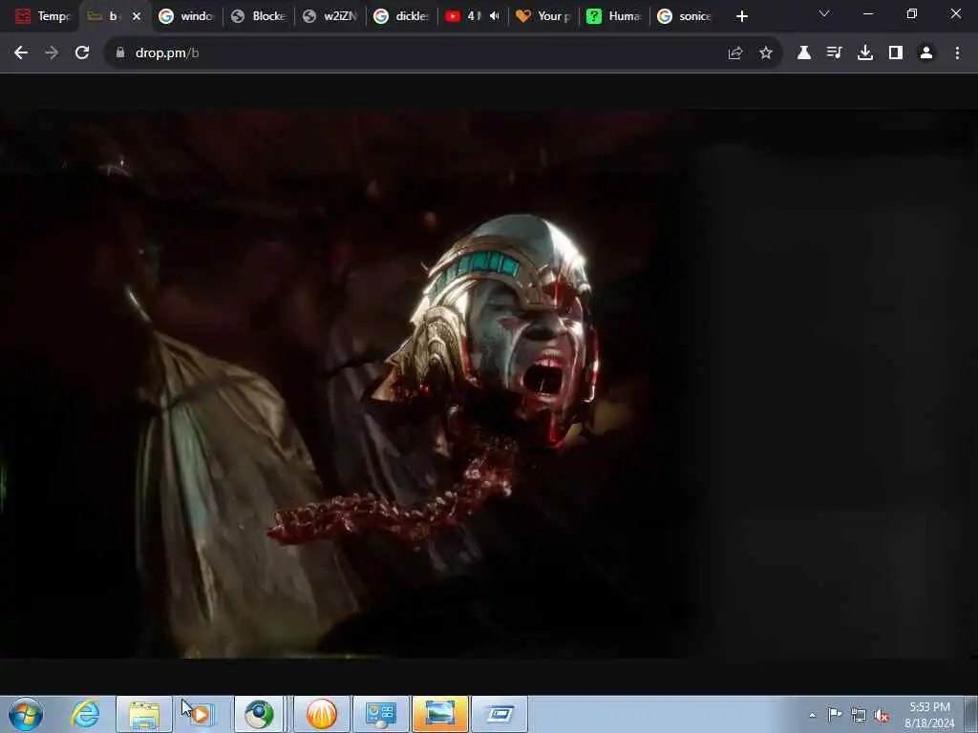Open media controls icon in toolbar
The width and height of the screenshot is (978, 733).
(x=835, y=53)
